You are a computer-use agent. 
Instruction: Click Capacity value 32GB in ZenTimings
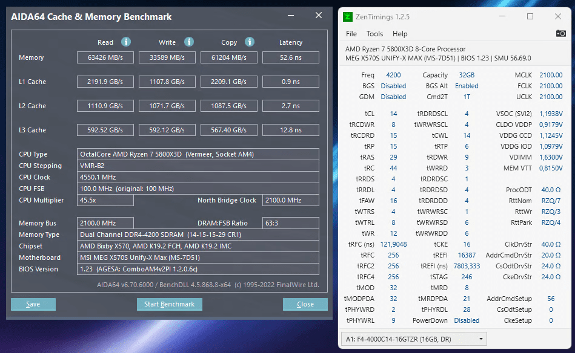click(467, 75)
